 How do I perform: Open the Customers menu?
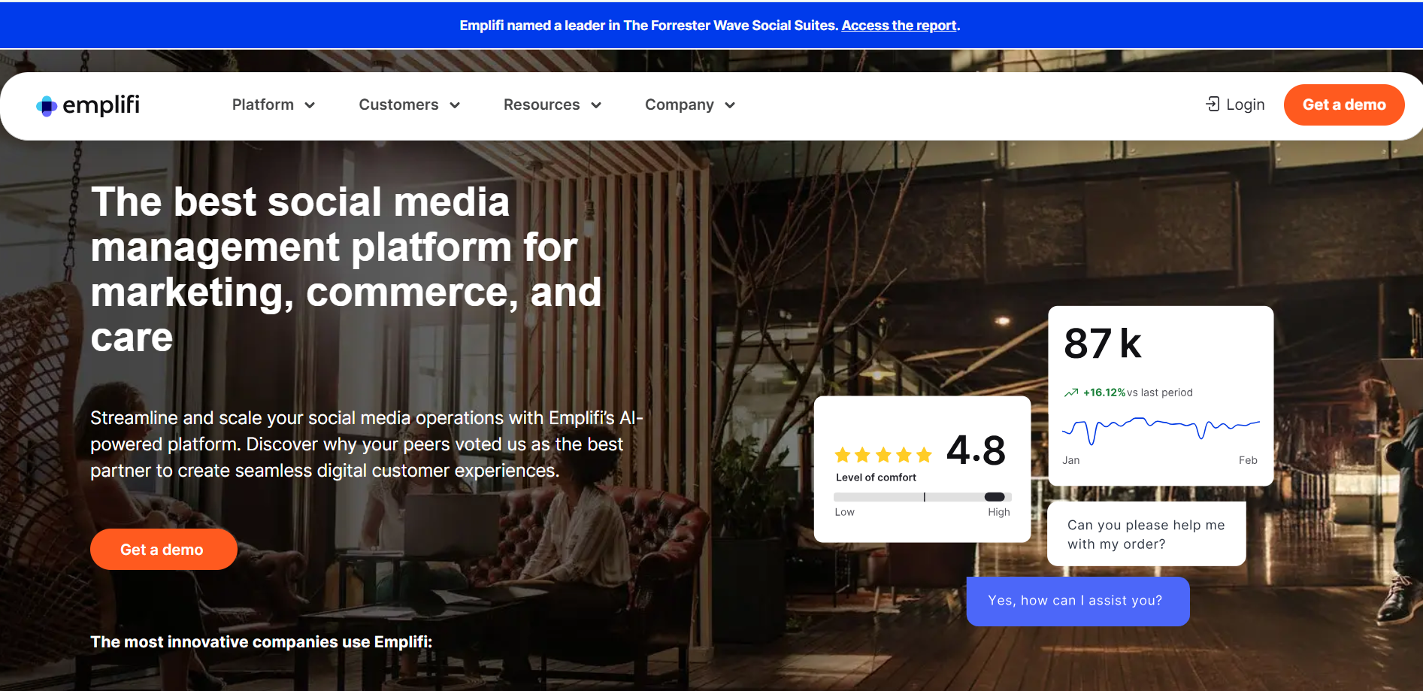(x=410, y=105)
